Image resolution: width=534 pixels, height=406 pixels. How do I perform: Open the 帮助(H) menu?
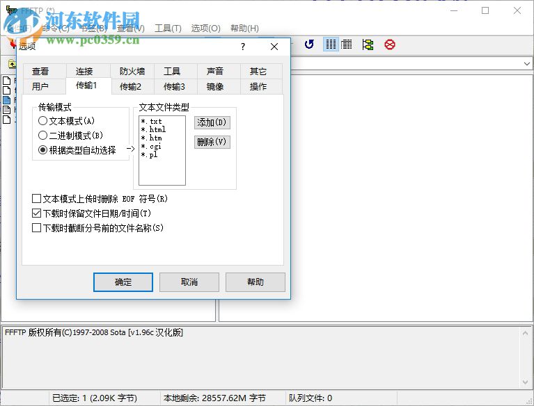[244, 29]
